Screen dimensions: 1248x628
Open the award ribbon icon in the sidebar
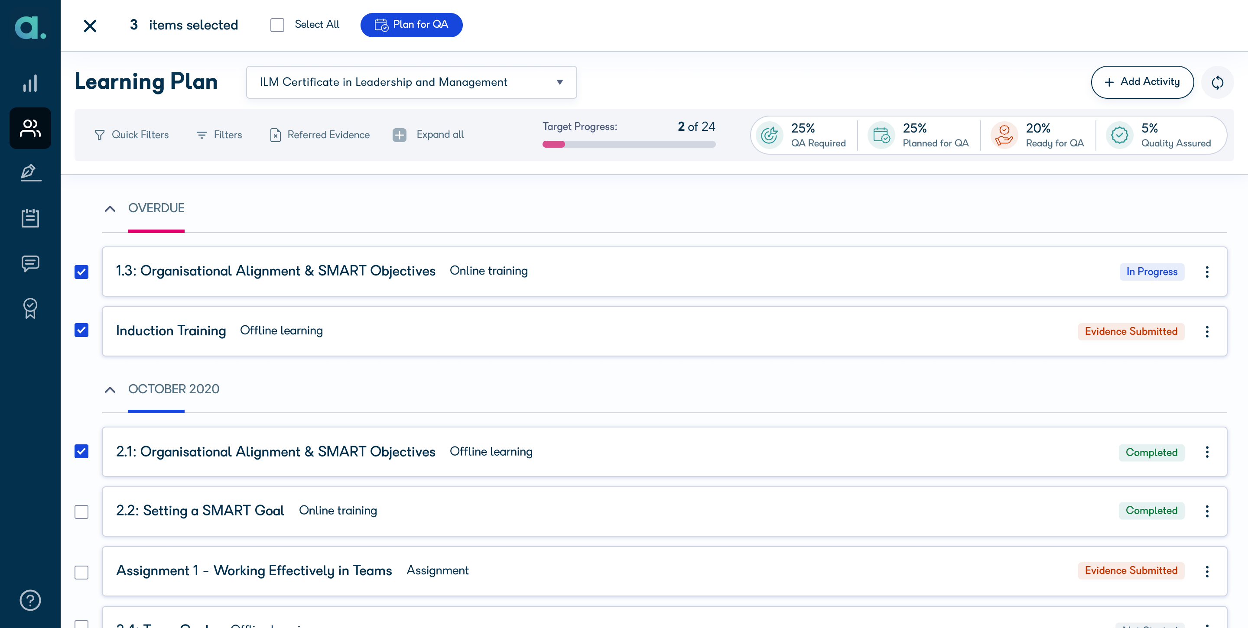[30, 308]
